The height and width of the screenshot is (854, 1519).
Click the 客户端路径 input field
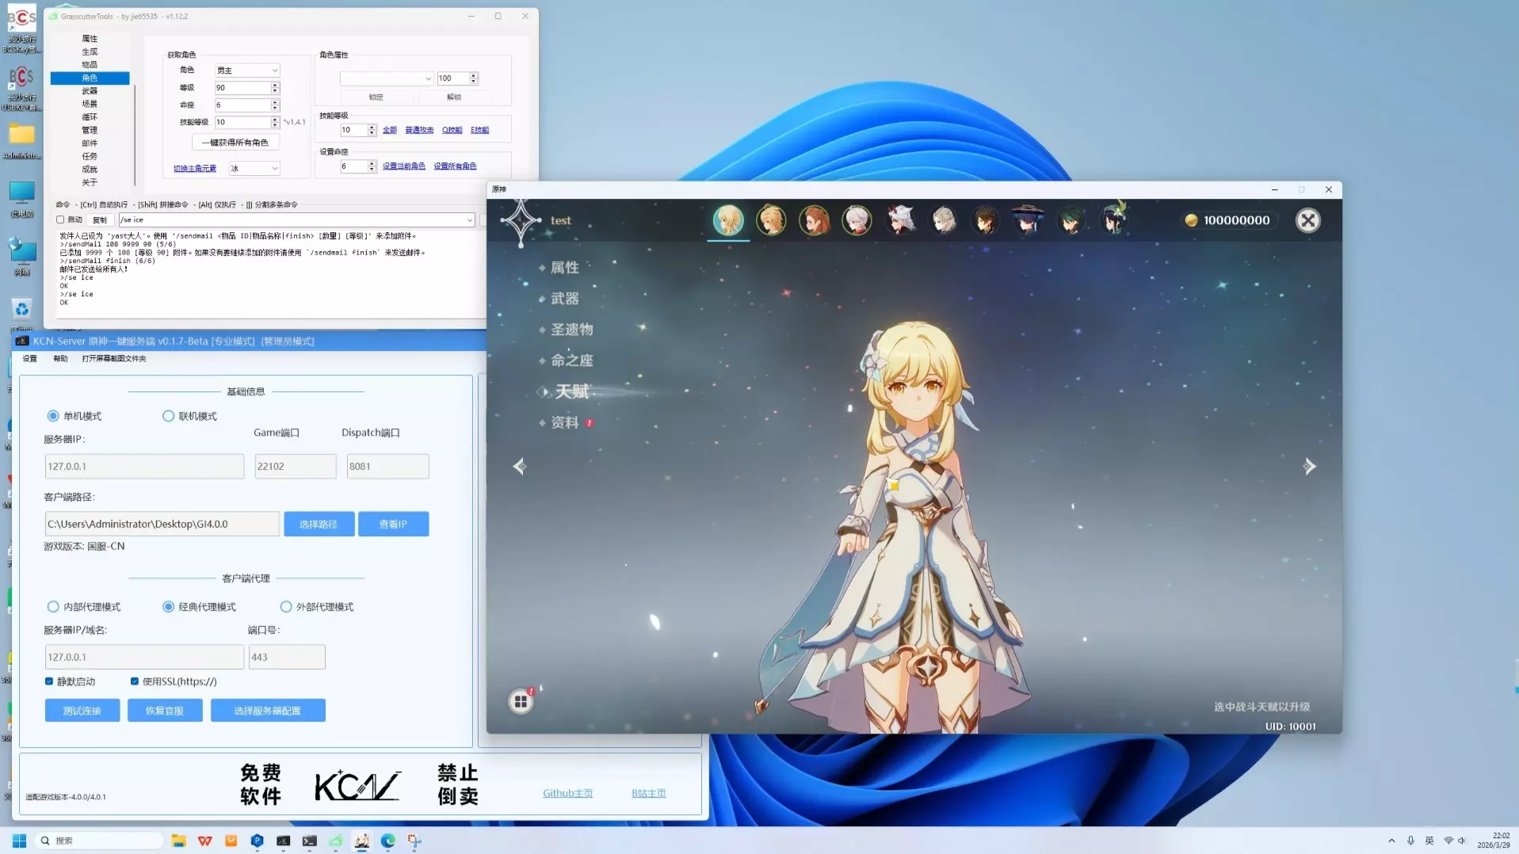[162, 524]
